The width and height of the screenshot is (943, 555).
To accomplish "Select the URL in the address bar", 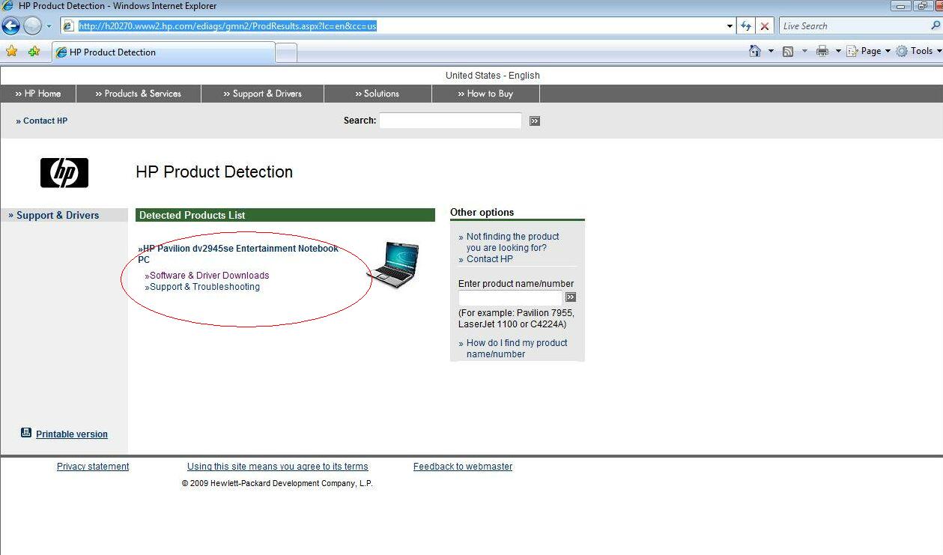I will pyautogui.click(x=228, y=26).
